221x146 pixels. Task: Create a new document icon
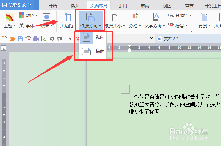(5, 39)
